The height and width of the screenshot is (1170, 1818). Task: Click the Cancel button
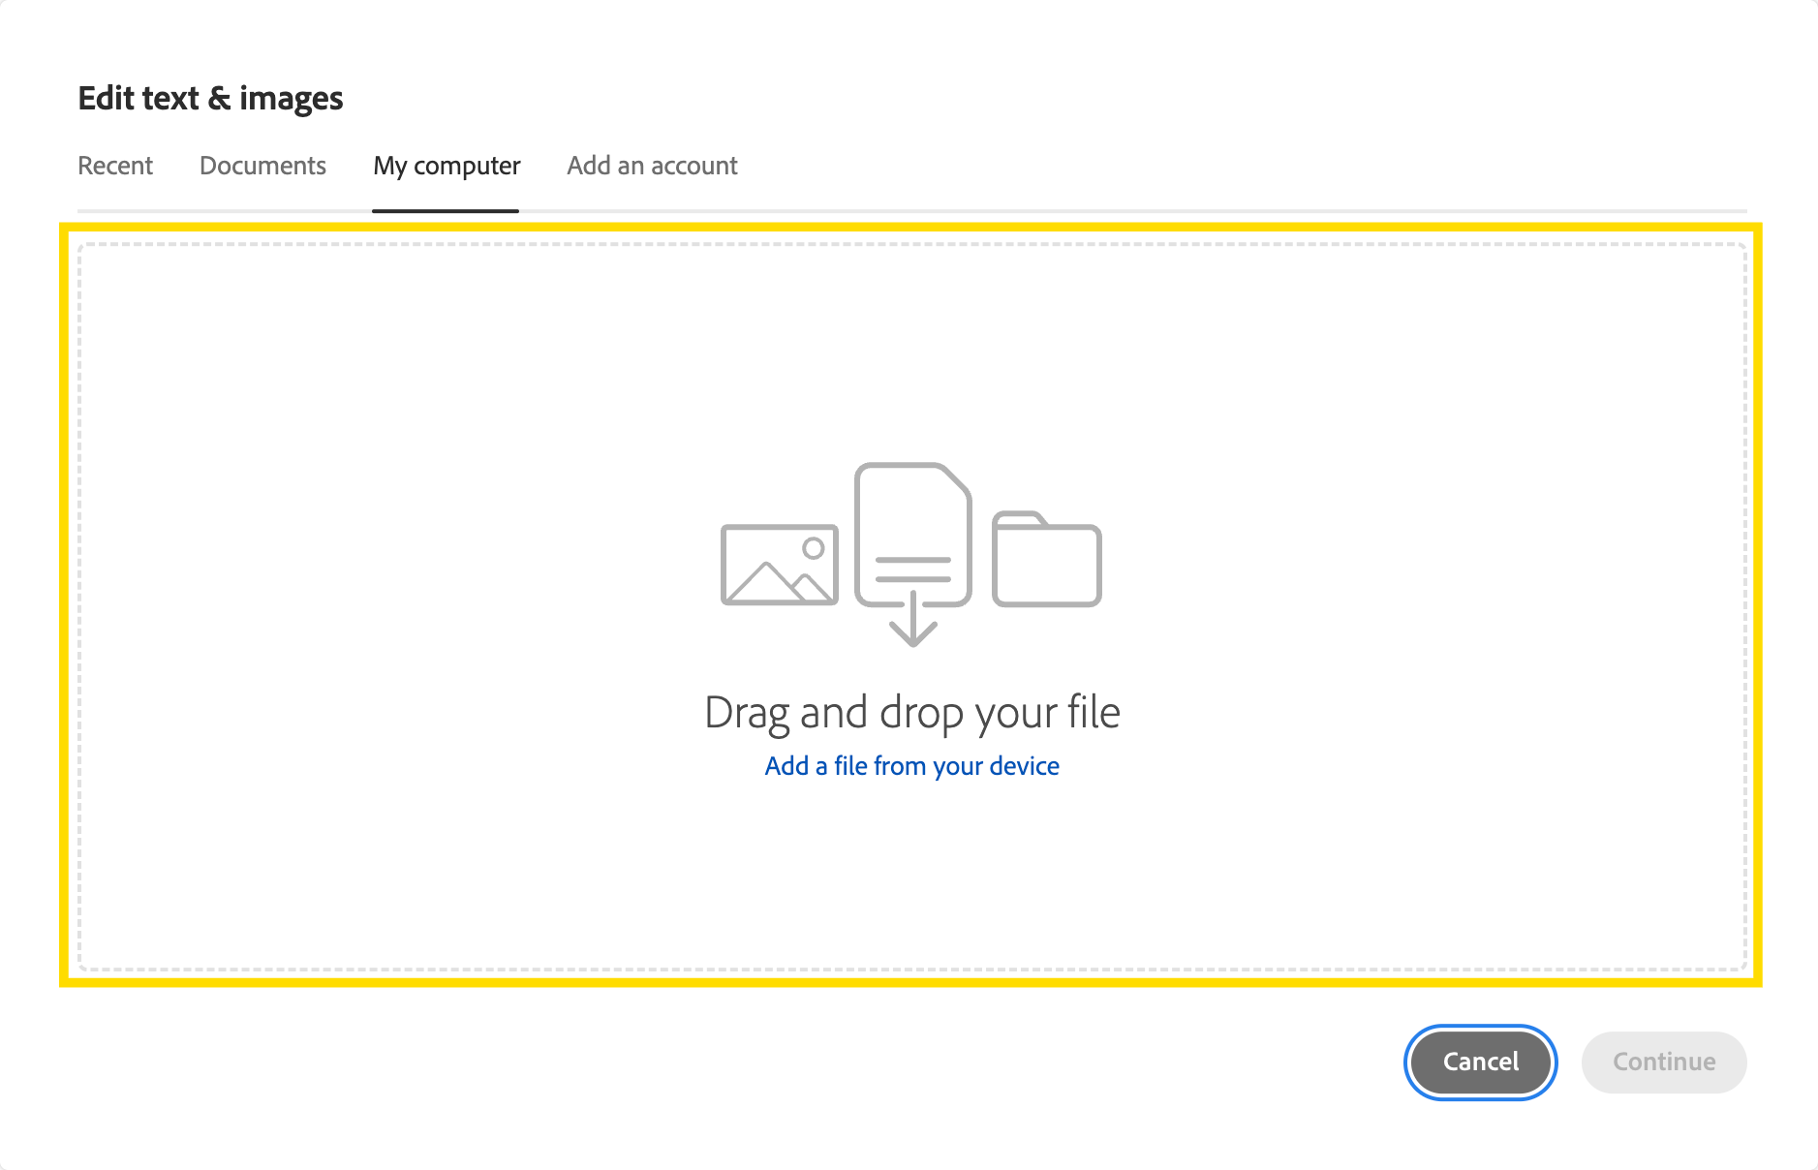(1480, 1062)
